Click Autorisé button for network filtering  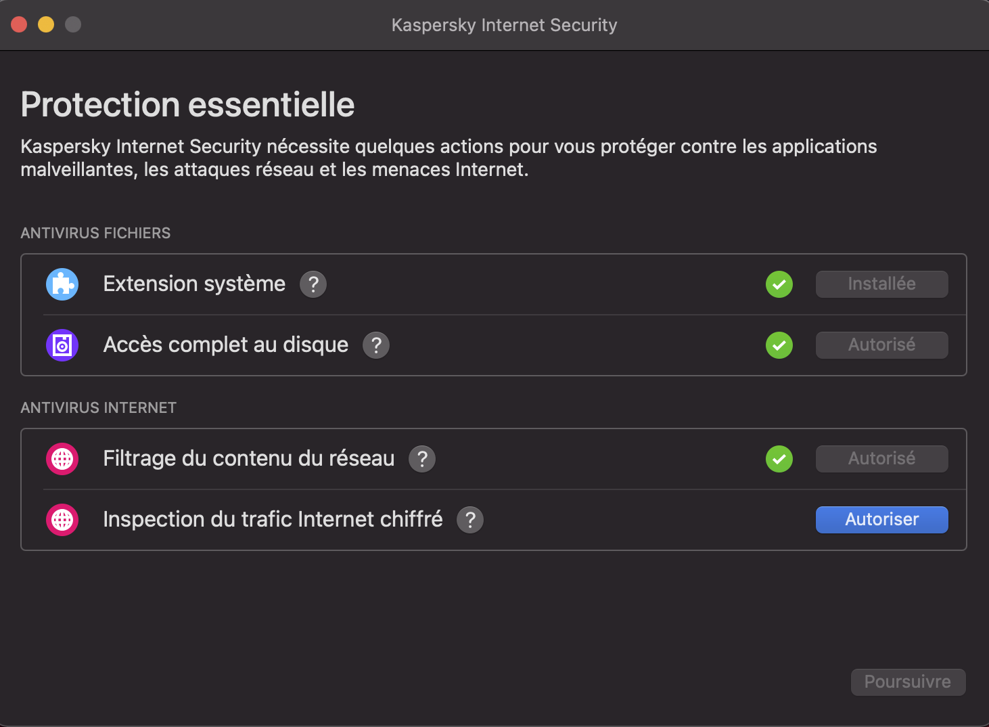click(x=881, y=459)
